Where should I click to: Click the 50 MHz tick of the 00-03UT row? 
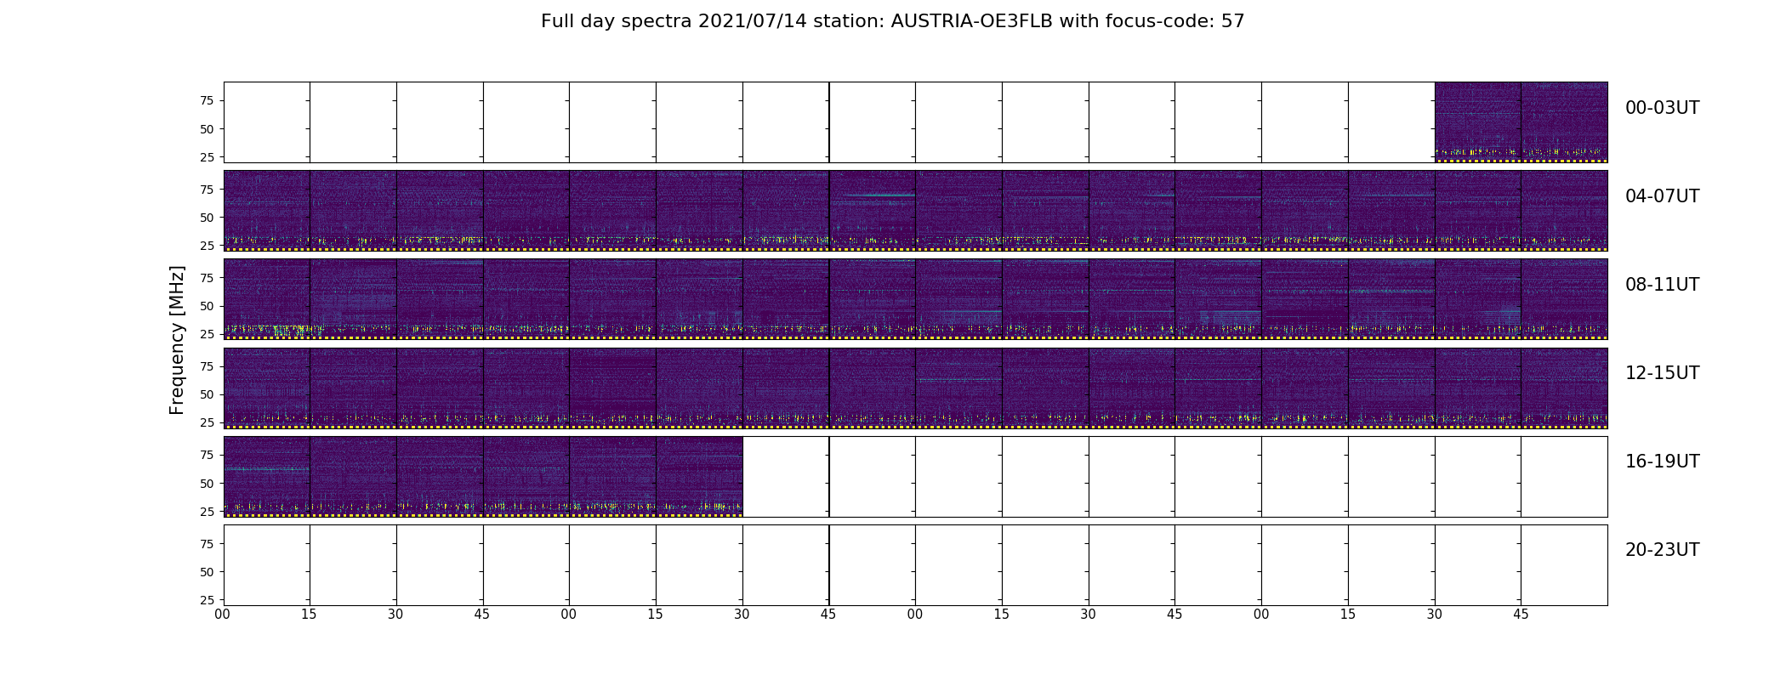pyautogui.click(x=207, y=129)
